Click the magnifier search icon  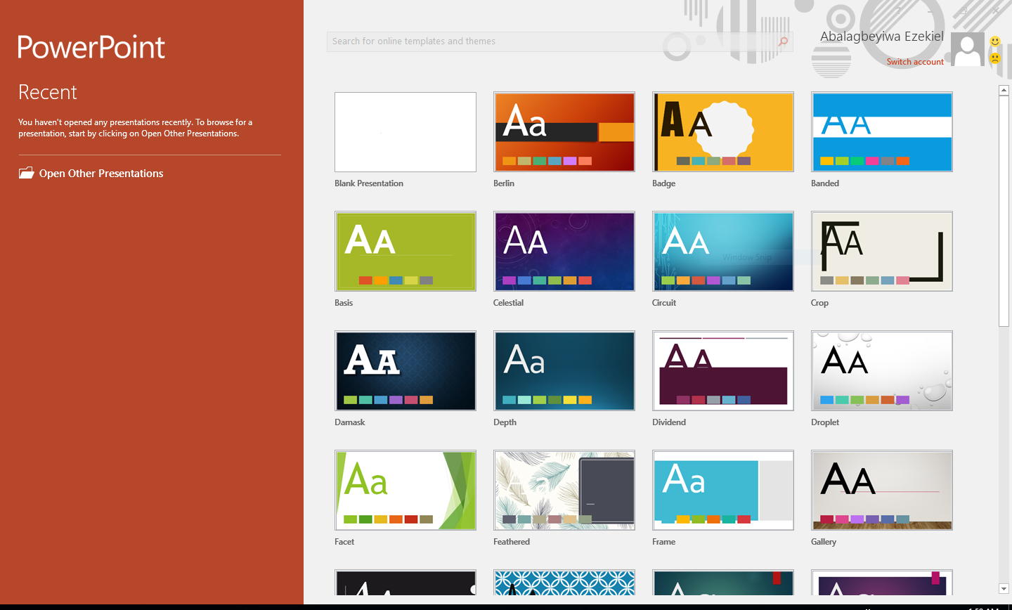(x=783, y=41)
